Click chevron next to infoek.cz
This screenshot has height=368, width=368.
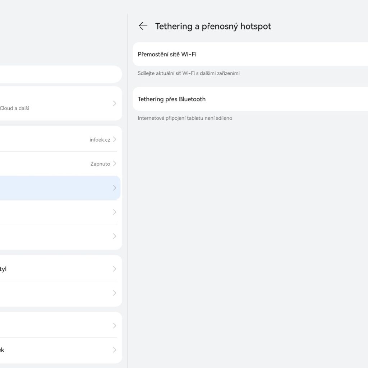(114, 139)
